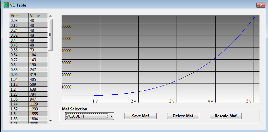Click the Volts column header
The width and height of the screenshot is (268, 132).
coord(19,16)
